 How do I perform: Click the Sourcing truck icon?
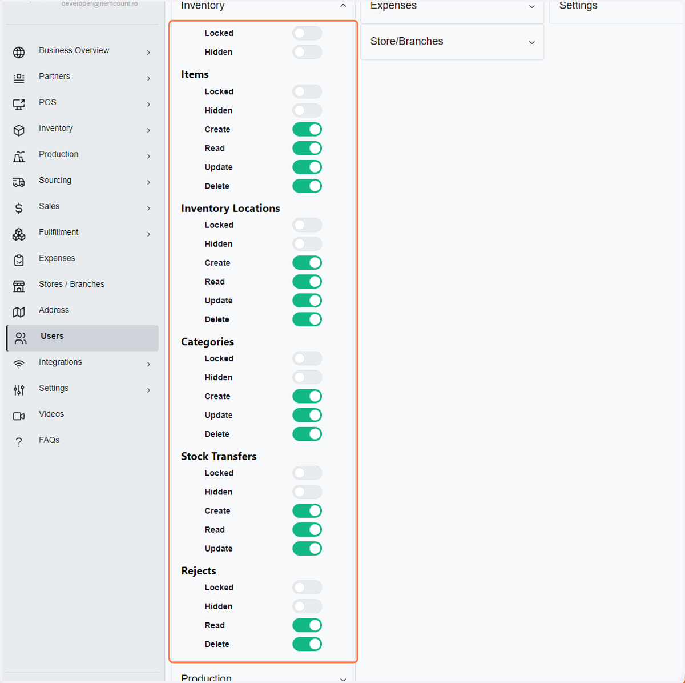click(19, 182)
